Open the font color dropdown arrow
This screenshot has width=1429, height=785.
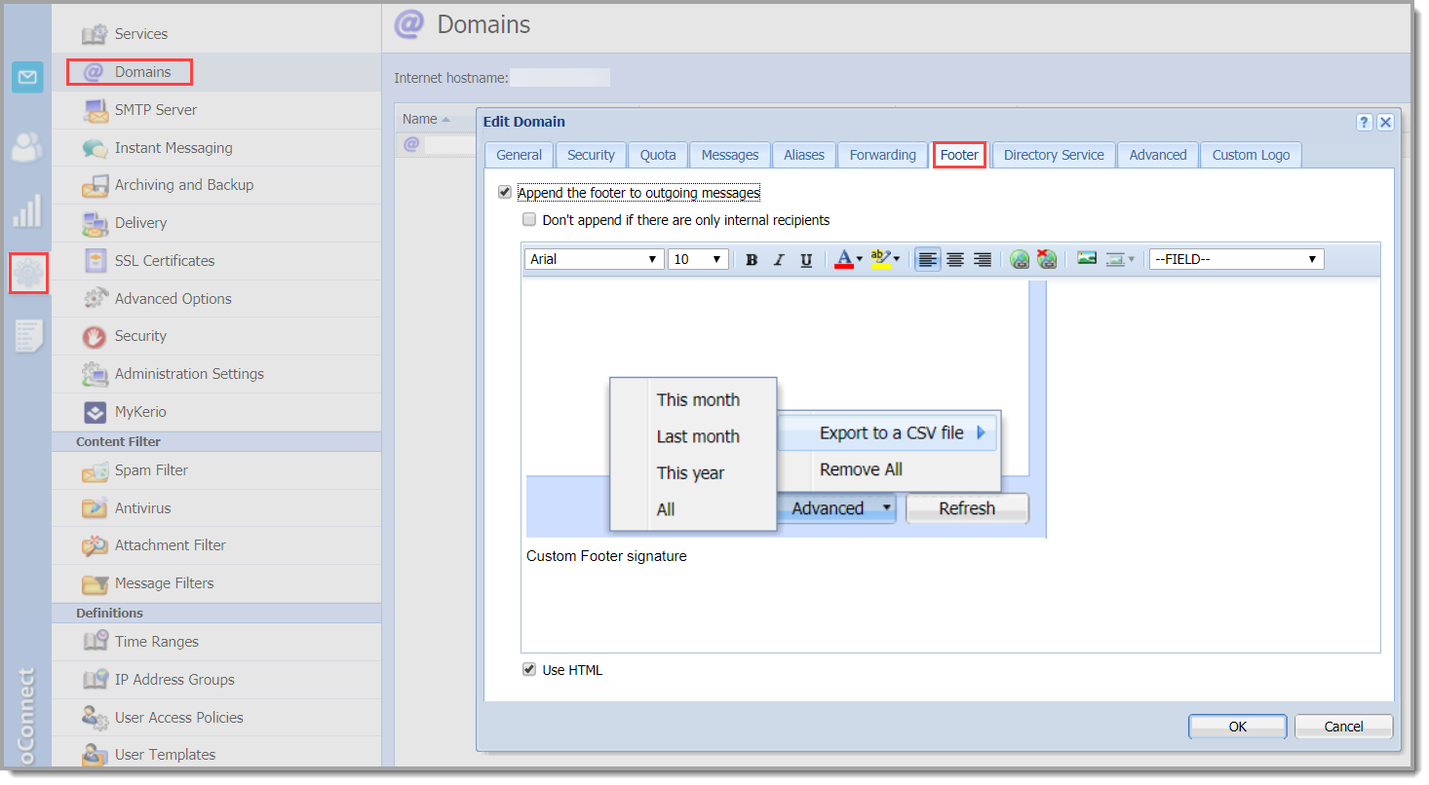pyautogui.click(x=860, y=260)
